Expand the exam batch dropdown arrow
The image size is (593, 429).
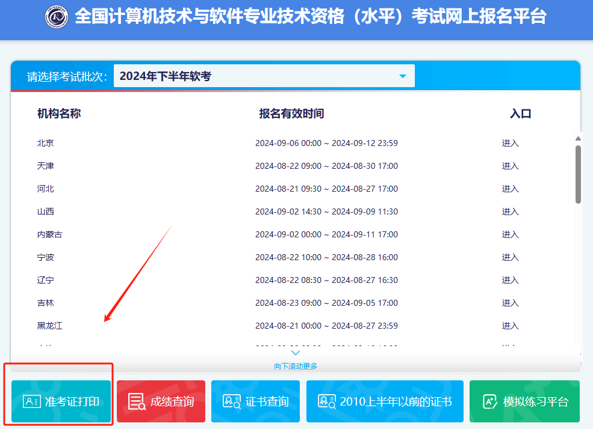403,76
